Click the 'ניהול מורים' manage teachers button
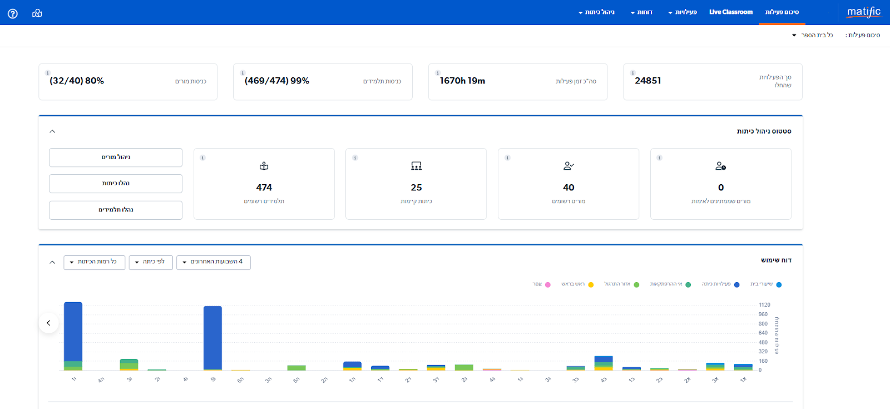This screenshot has width=890, height=409. point(116,157)
